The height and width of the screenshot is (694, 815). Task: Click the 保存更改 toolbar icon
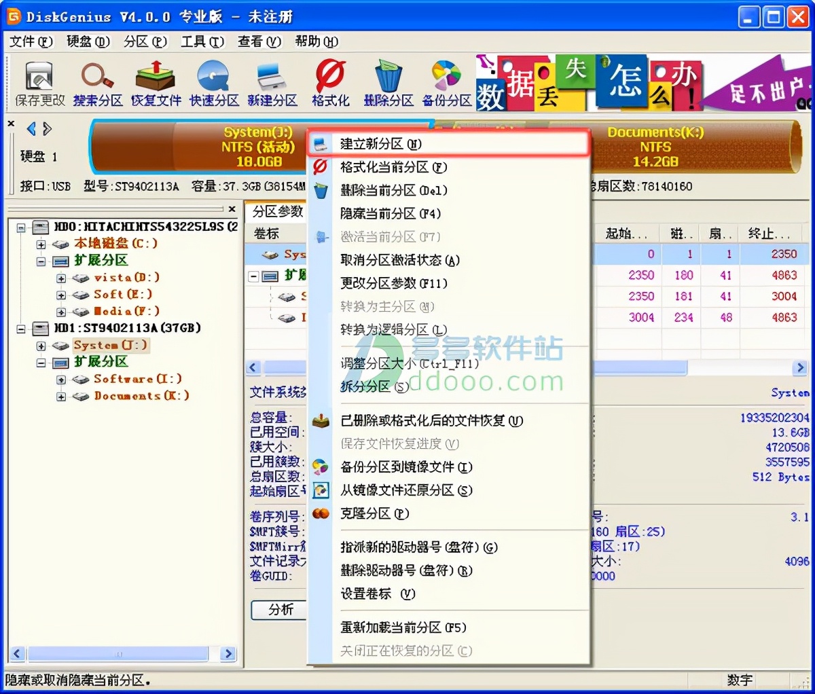point(37,81)
